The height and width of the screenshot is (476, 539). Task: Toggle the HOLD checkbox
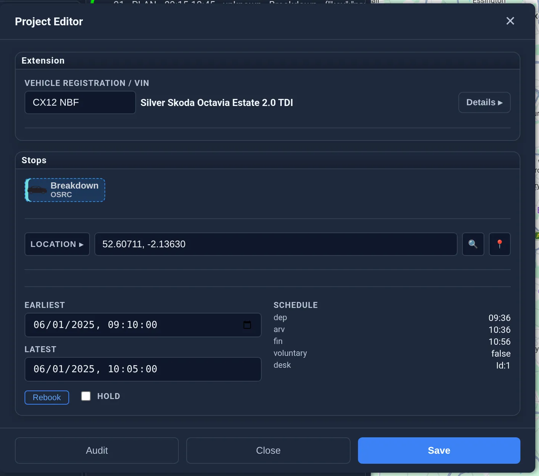[x=86, y=396]
